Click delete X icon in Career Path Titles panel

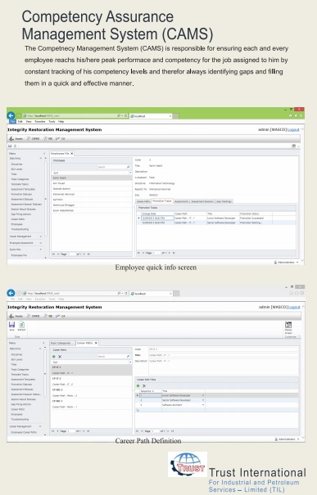pyautogui.click(x=144, y=385)
